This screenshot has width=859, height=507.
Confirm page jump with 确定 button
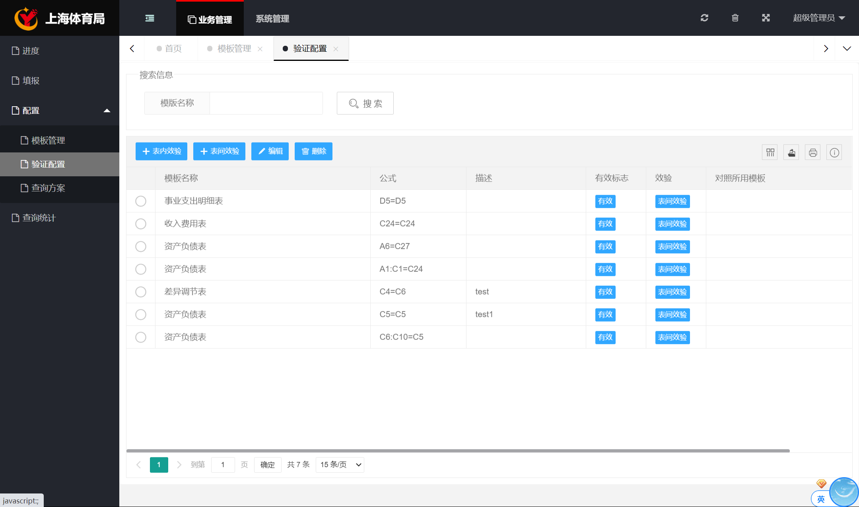click(268, 465)
